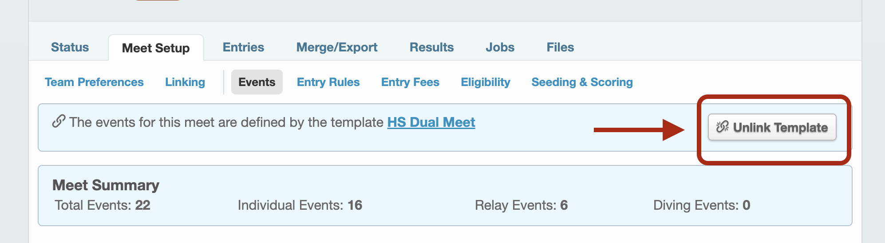This screenshot has height=243, width=885.
Task: View the Results tab
Action: [x=431, y=47]
